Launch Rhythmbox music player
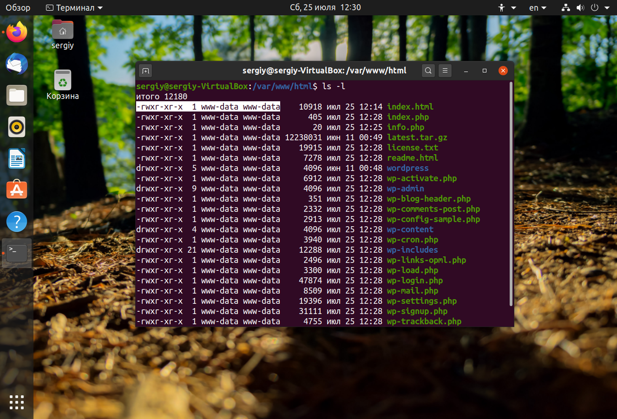 pos(17,127)
